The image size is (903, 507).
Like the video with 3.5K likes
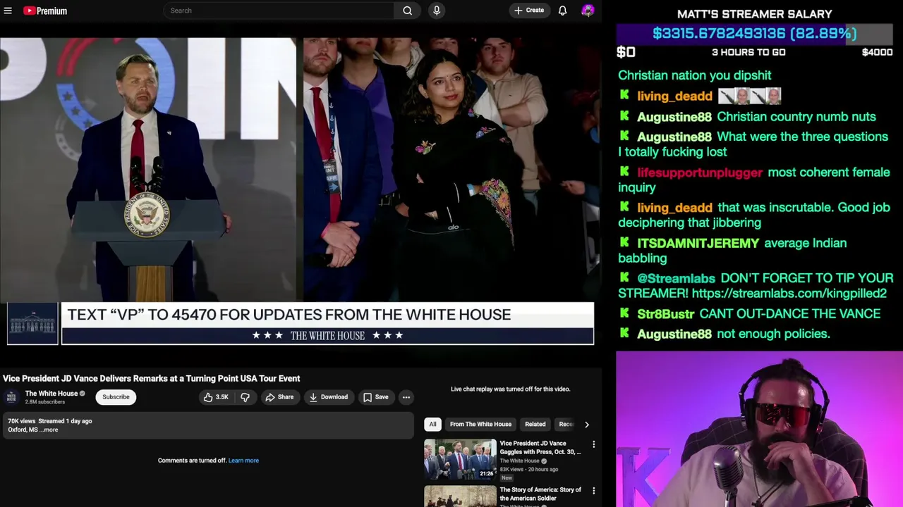click(x=216, y=397)
